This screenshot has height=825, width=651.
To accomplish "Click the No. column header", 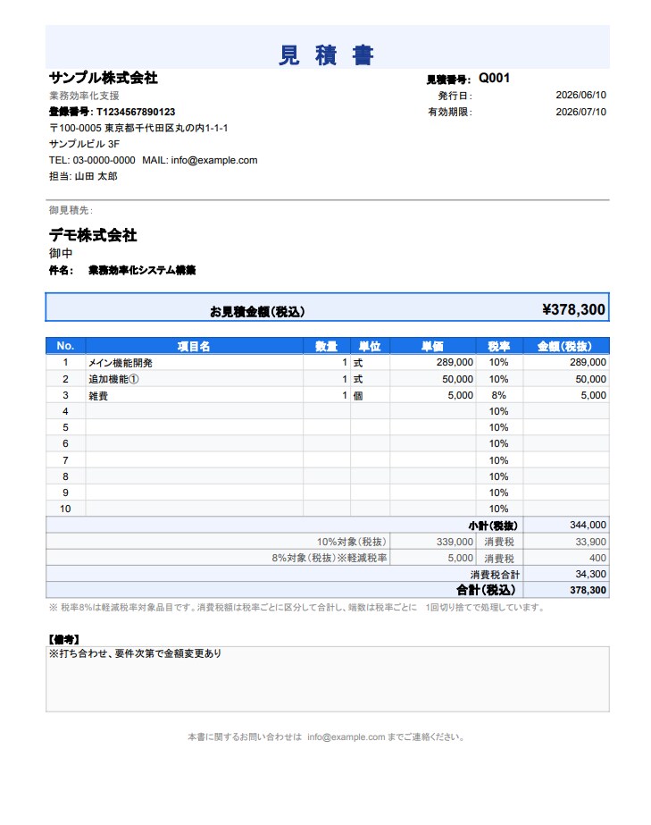I will [65, 346].
